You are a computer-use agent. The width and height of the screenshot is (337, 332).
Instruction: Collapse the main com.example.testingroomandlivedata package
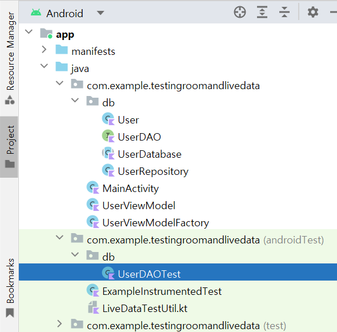[x=59, y=83]
